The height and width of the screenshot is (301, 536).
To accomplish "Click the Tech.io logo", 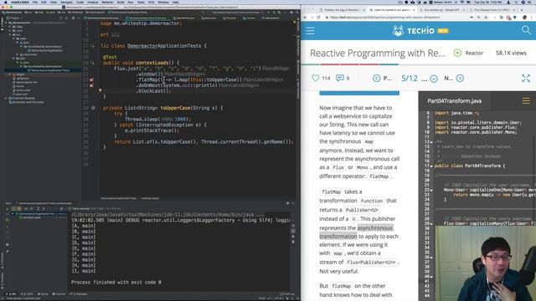I will coord(420,31).
